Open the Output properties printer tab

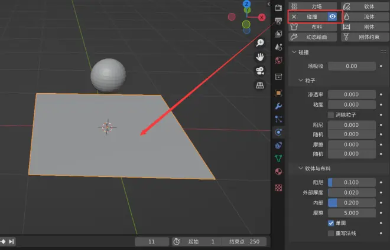(x=278, y=21)
